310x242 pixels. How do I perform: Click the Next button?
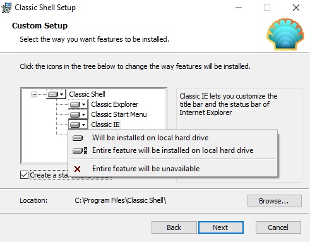coord(221,227)
